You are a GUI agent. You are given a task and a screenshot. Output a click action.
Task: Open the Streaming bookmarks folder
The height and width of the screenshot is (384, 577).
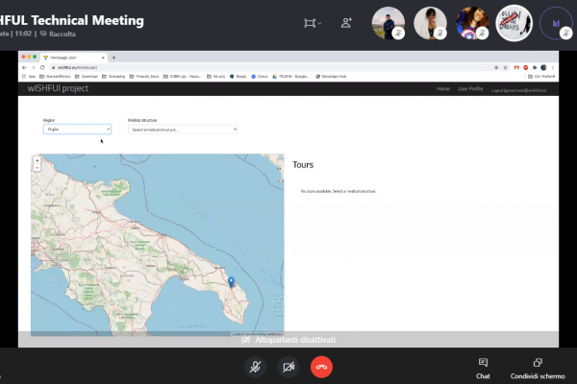click(x=113, y=77)
